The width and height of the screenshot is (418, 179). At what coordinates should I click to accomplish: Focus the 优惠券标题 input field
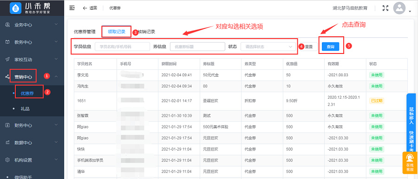coord(197,46)
